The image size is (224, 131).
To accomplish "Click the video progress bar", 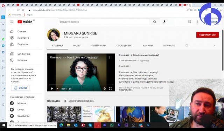I will [81, 85].
